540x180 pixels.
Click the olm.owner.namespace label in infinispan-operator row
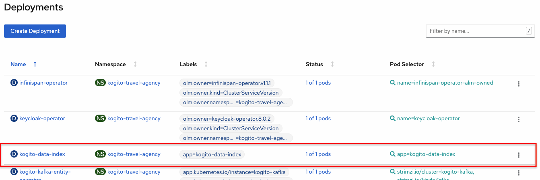236,103
